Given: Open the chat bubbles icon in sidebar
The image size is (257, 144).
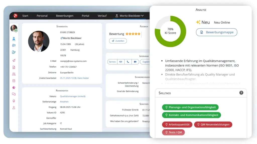Looking at the screenshot, I should pos(14,94).
